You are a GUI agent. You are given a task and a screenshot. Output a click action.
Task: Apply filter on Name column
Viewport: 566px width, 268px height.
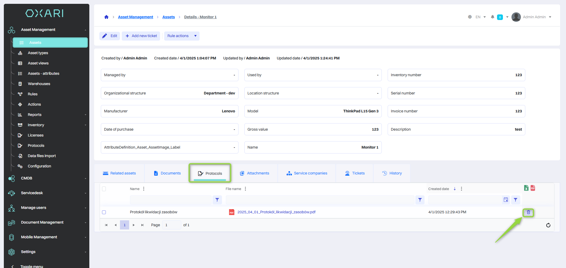(x=217, y=200)
